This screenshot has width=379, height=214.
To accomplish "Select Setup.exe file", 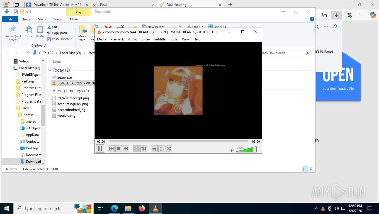I will tap(64, 77).
